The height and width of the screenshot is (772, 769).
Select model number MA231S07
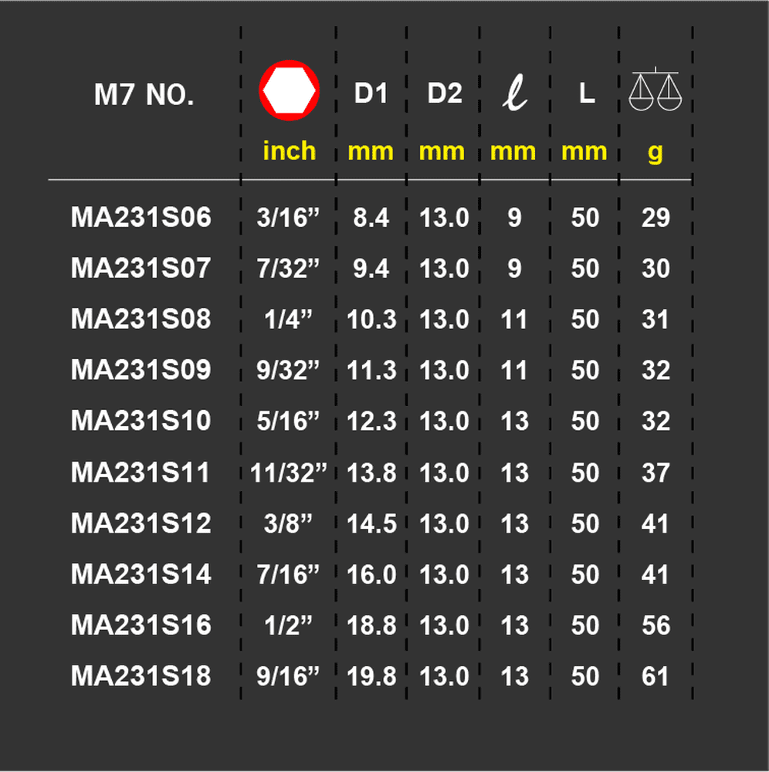[141, 268]
